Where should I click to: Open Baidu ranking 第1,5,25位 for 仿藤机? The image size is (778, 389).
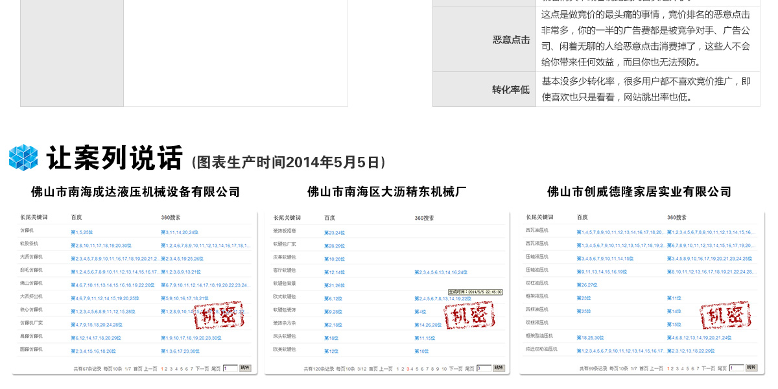(82, 232)
